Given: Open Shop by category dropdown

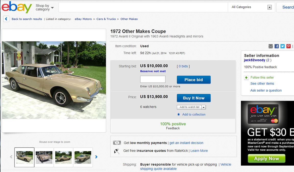Looking at the screenshot, I should [45, 7].
